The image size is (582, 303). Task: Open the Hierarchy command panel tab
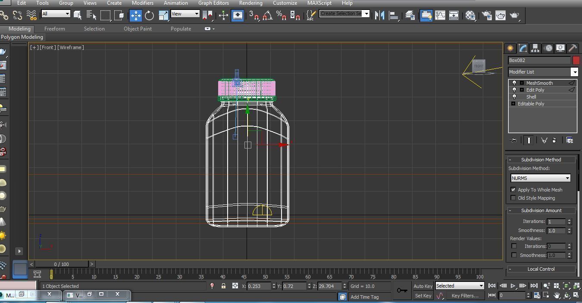(x=535, y=48)
